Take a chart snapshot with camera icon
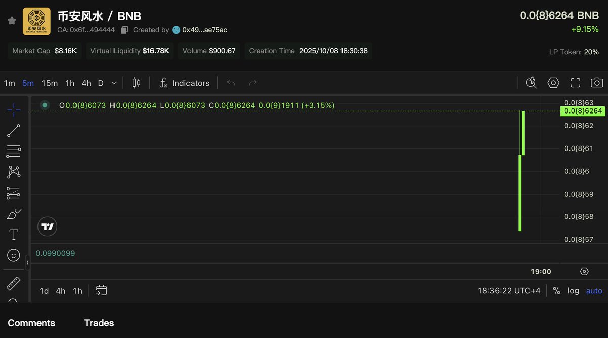The image size is (608, 338). coord(597,83)
